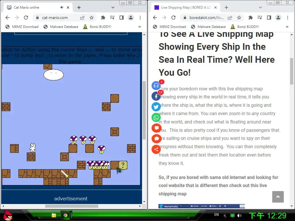Expand bookmarks overflow in Cat Mario window
The height and width of the screenshot is (221, 295).
[140, 27]
